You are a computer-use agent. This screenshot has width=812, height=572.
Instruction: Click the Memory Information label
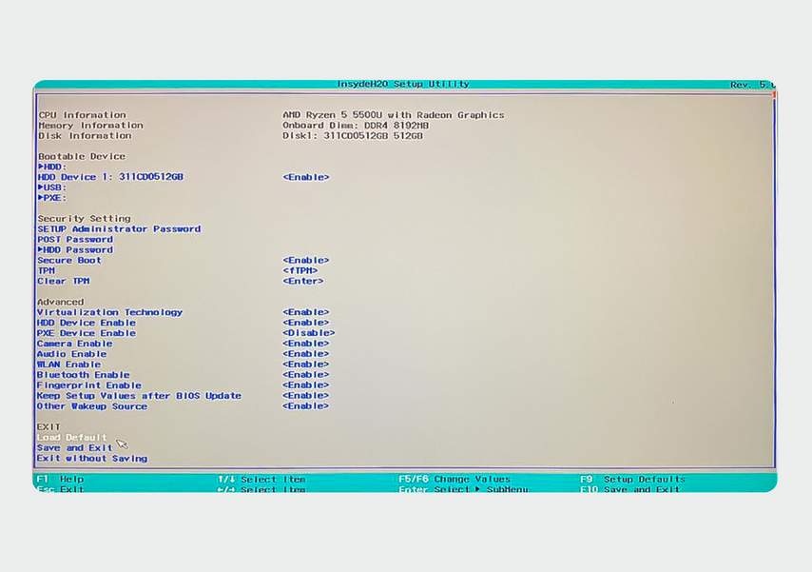tap(91, 126)
